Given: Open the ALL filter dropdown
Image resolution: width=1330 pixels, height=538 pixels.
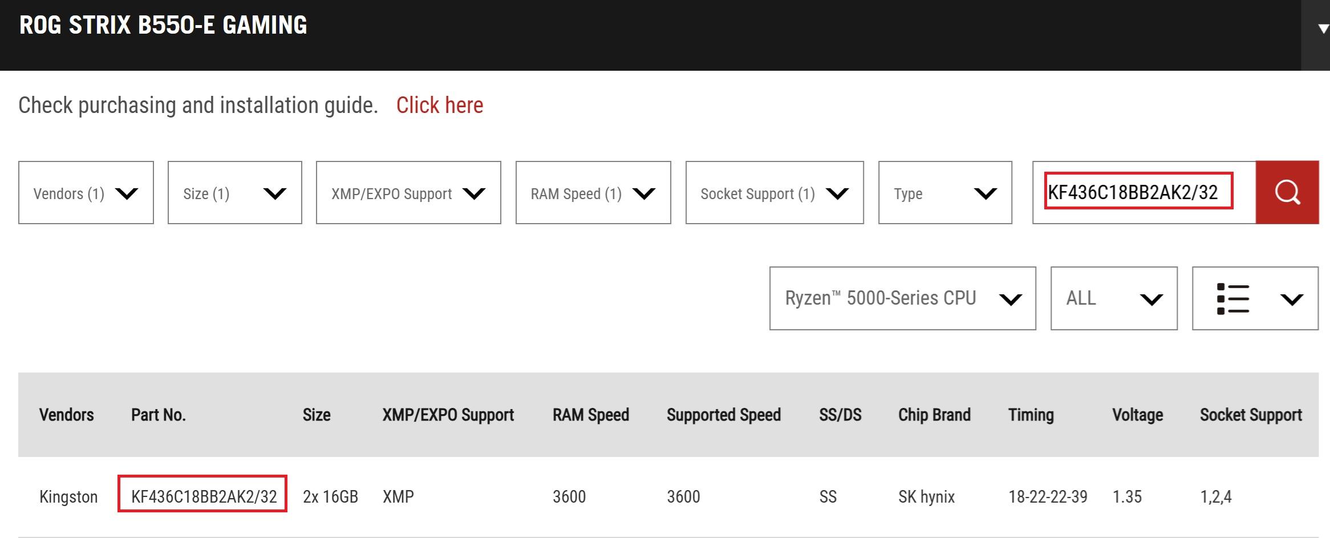Looking at the screenshot, I should pyautogui.click(x=1114, y=298).
